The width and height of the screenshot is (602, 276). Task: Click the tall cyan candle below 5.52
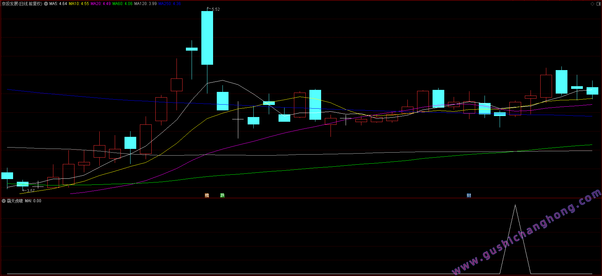tap(207, 38)
